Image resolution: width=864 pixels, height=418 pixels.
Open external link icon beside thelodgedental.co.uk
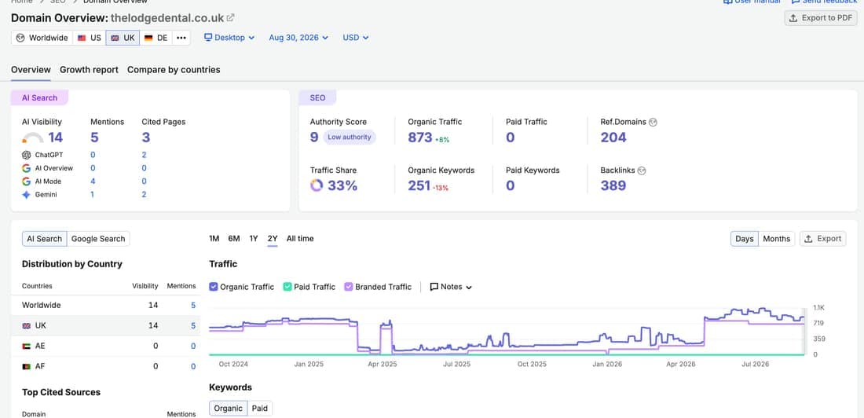230,17
